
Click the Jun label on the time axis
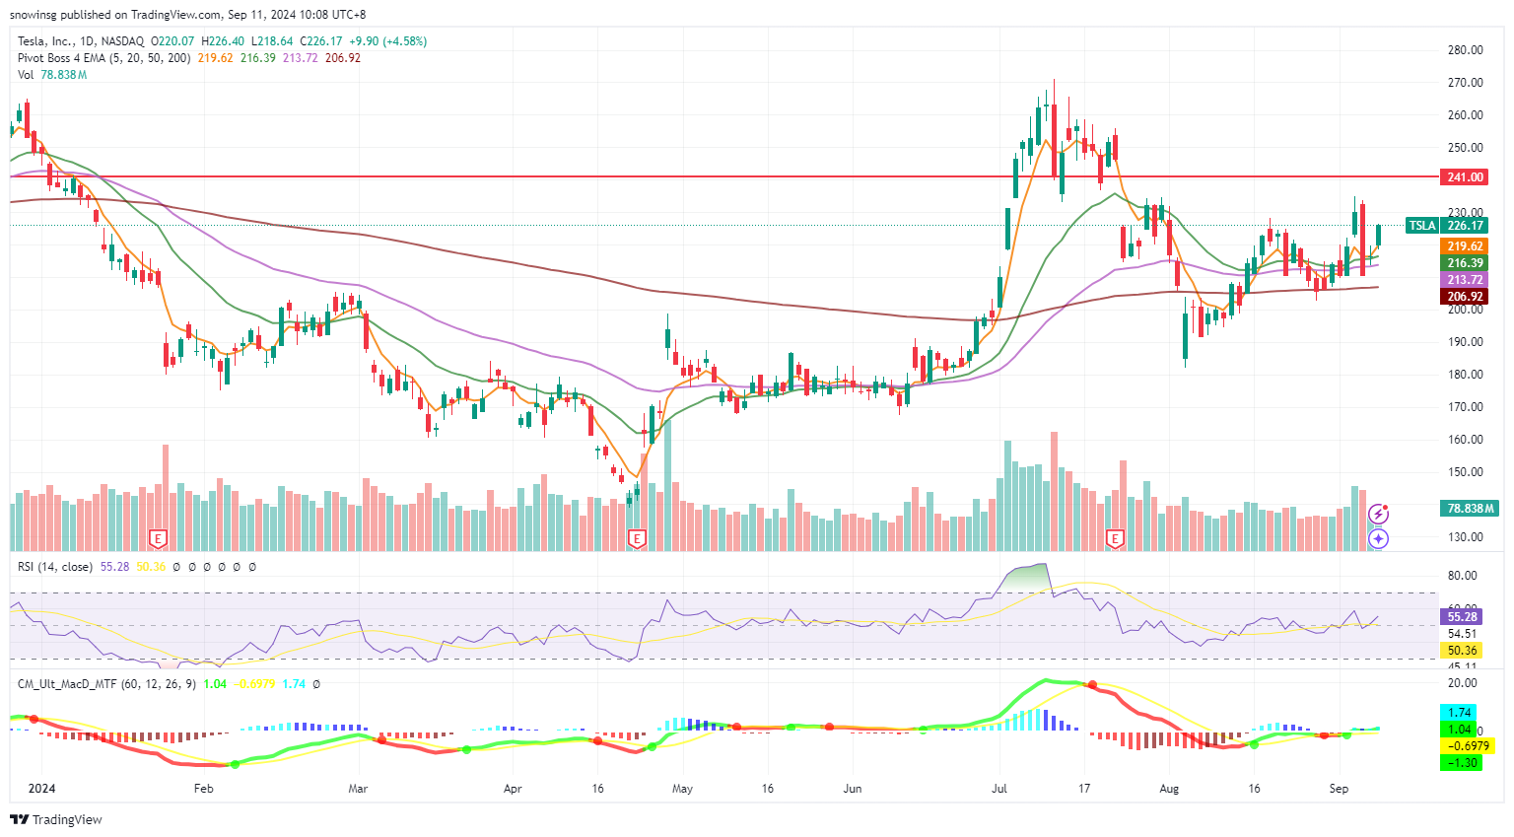(853, 789)
